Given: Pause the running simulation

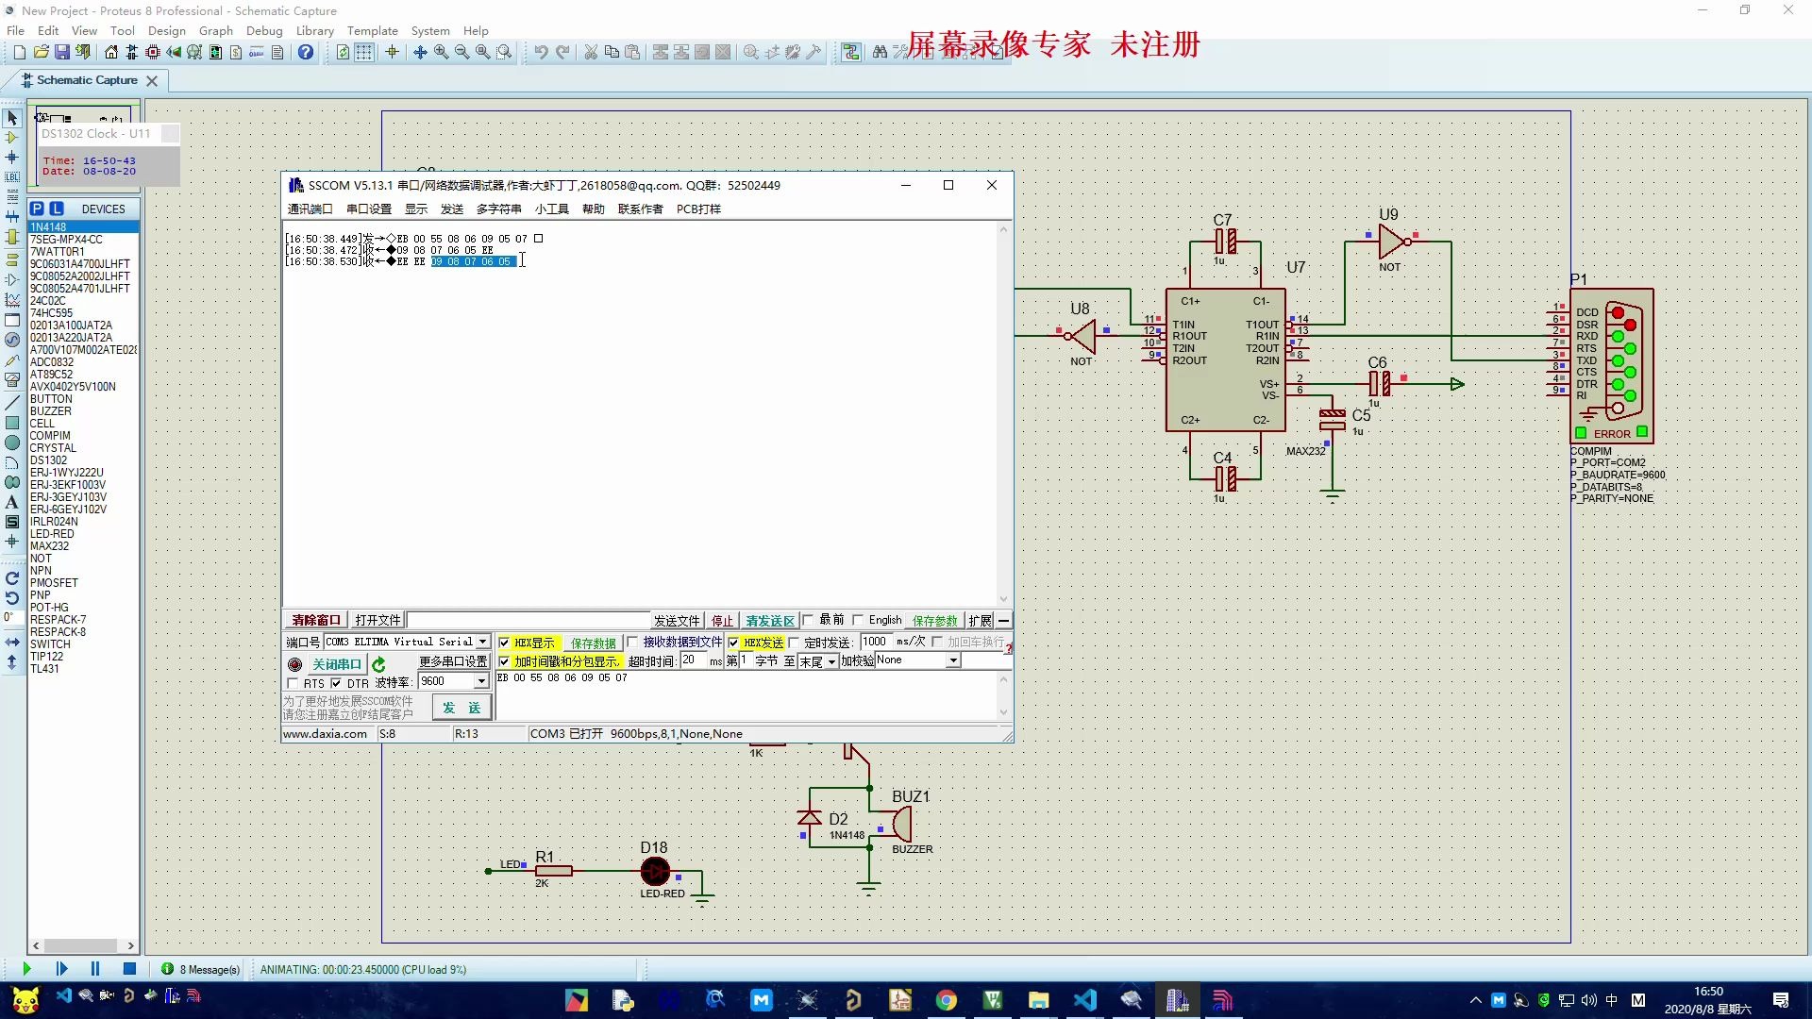Looking at the screenshot, I should pos(94,969).
